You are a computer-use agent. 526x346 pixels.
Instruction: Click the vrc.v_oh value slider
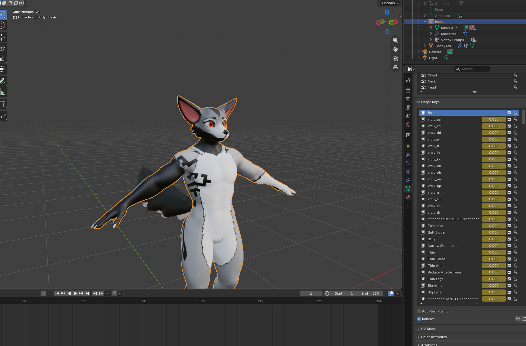coord(494,173)
